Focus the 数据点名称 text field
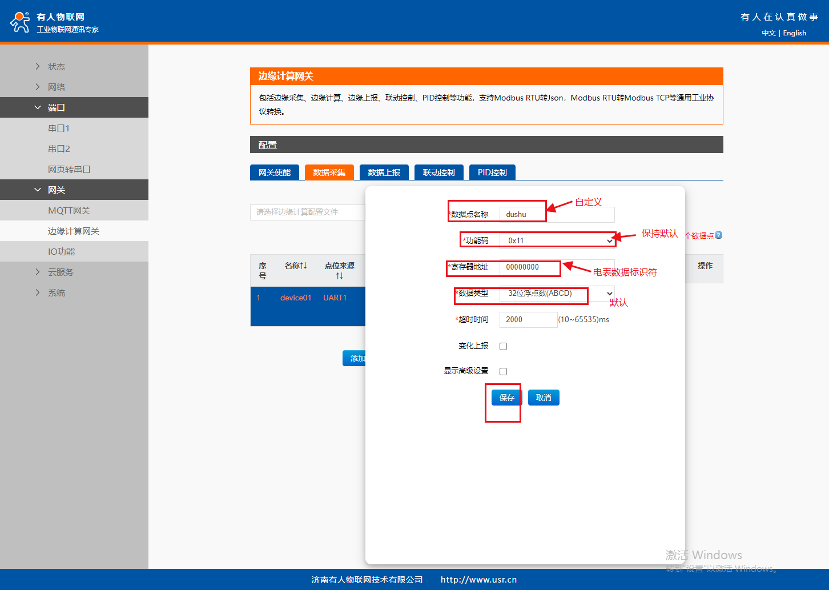Screen dimensions: 829x590 tap(557, 214)
